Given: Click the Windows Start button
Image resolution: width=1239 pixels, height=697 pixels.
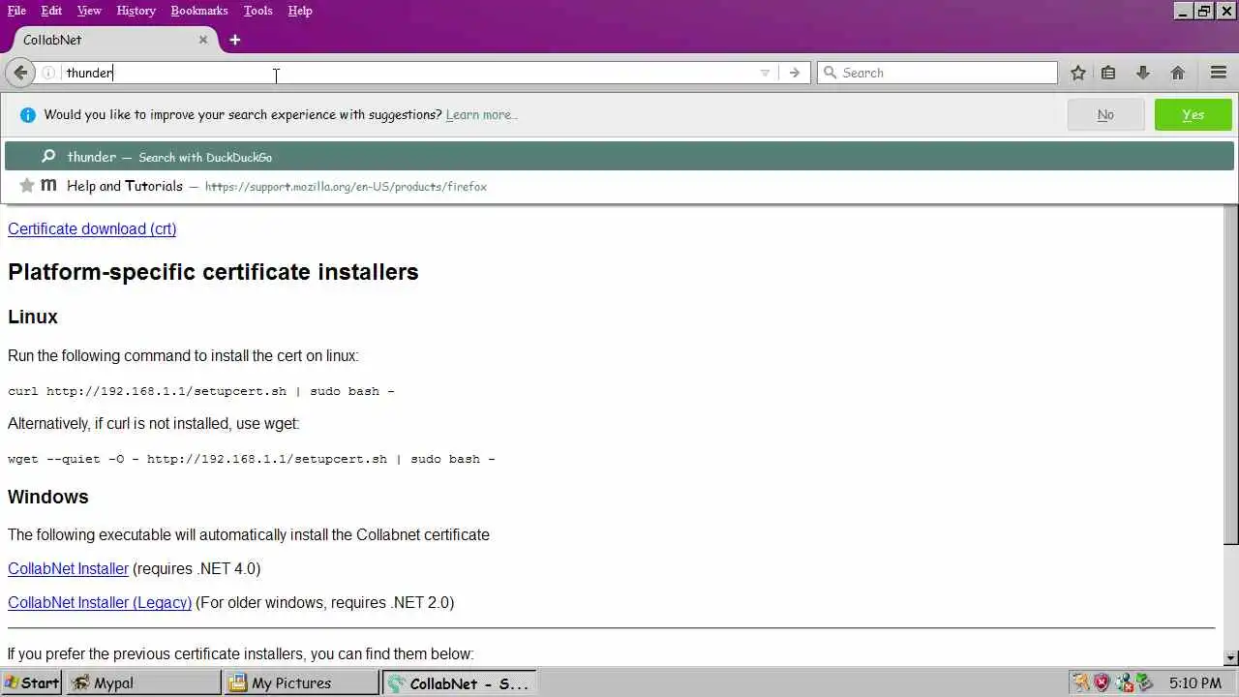Looking at the screenshot, I should pyautogui.click(x=31, y=682).
